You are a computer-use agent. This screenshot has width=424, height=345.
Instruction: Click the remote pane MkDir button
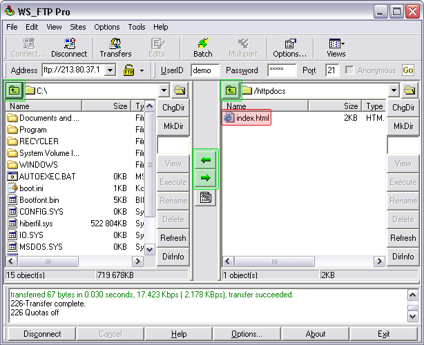tap(403, 126)
